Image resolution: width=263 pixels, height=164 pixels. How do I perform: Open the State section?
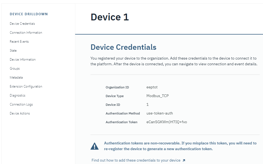click(13, 50)
